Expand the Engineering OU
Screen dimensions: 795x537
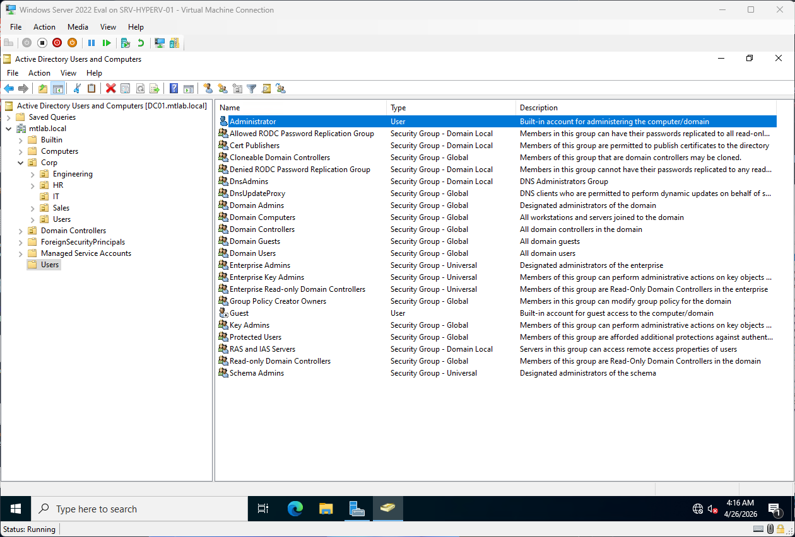coord(32,174)
